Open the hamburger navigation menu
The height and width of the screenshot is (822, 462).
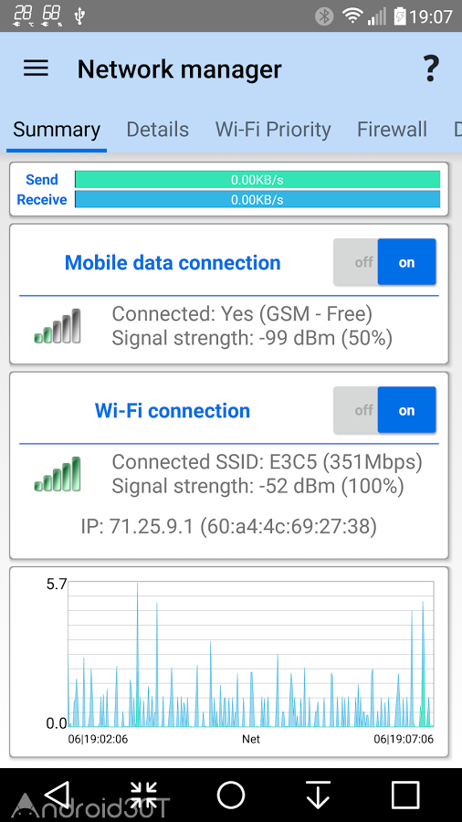36,68
